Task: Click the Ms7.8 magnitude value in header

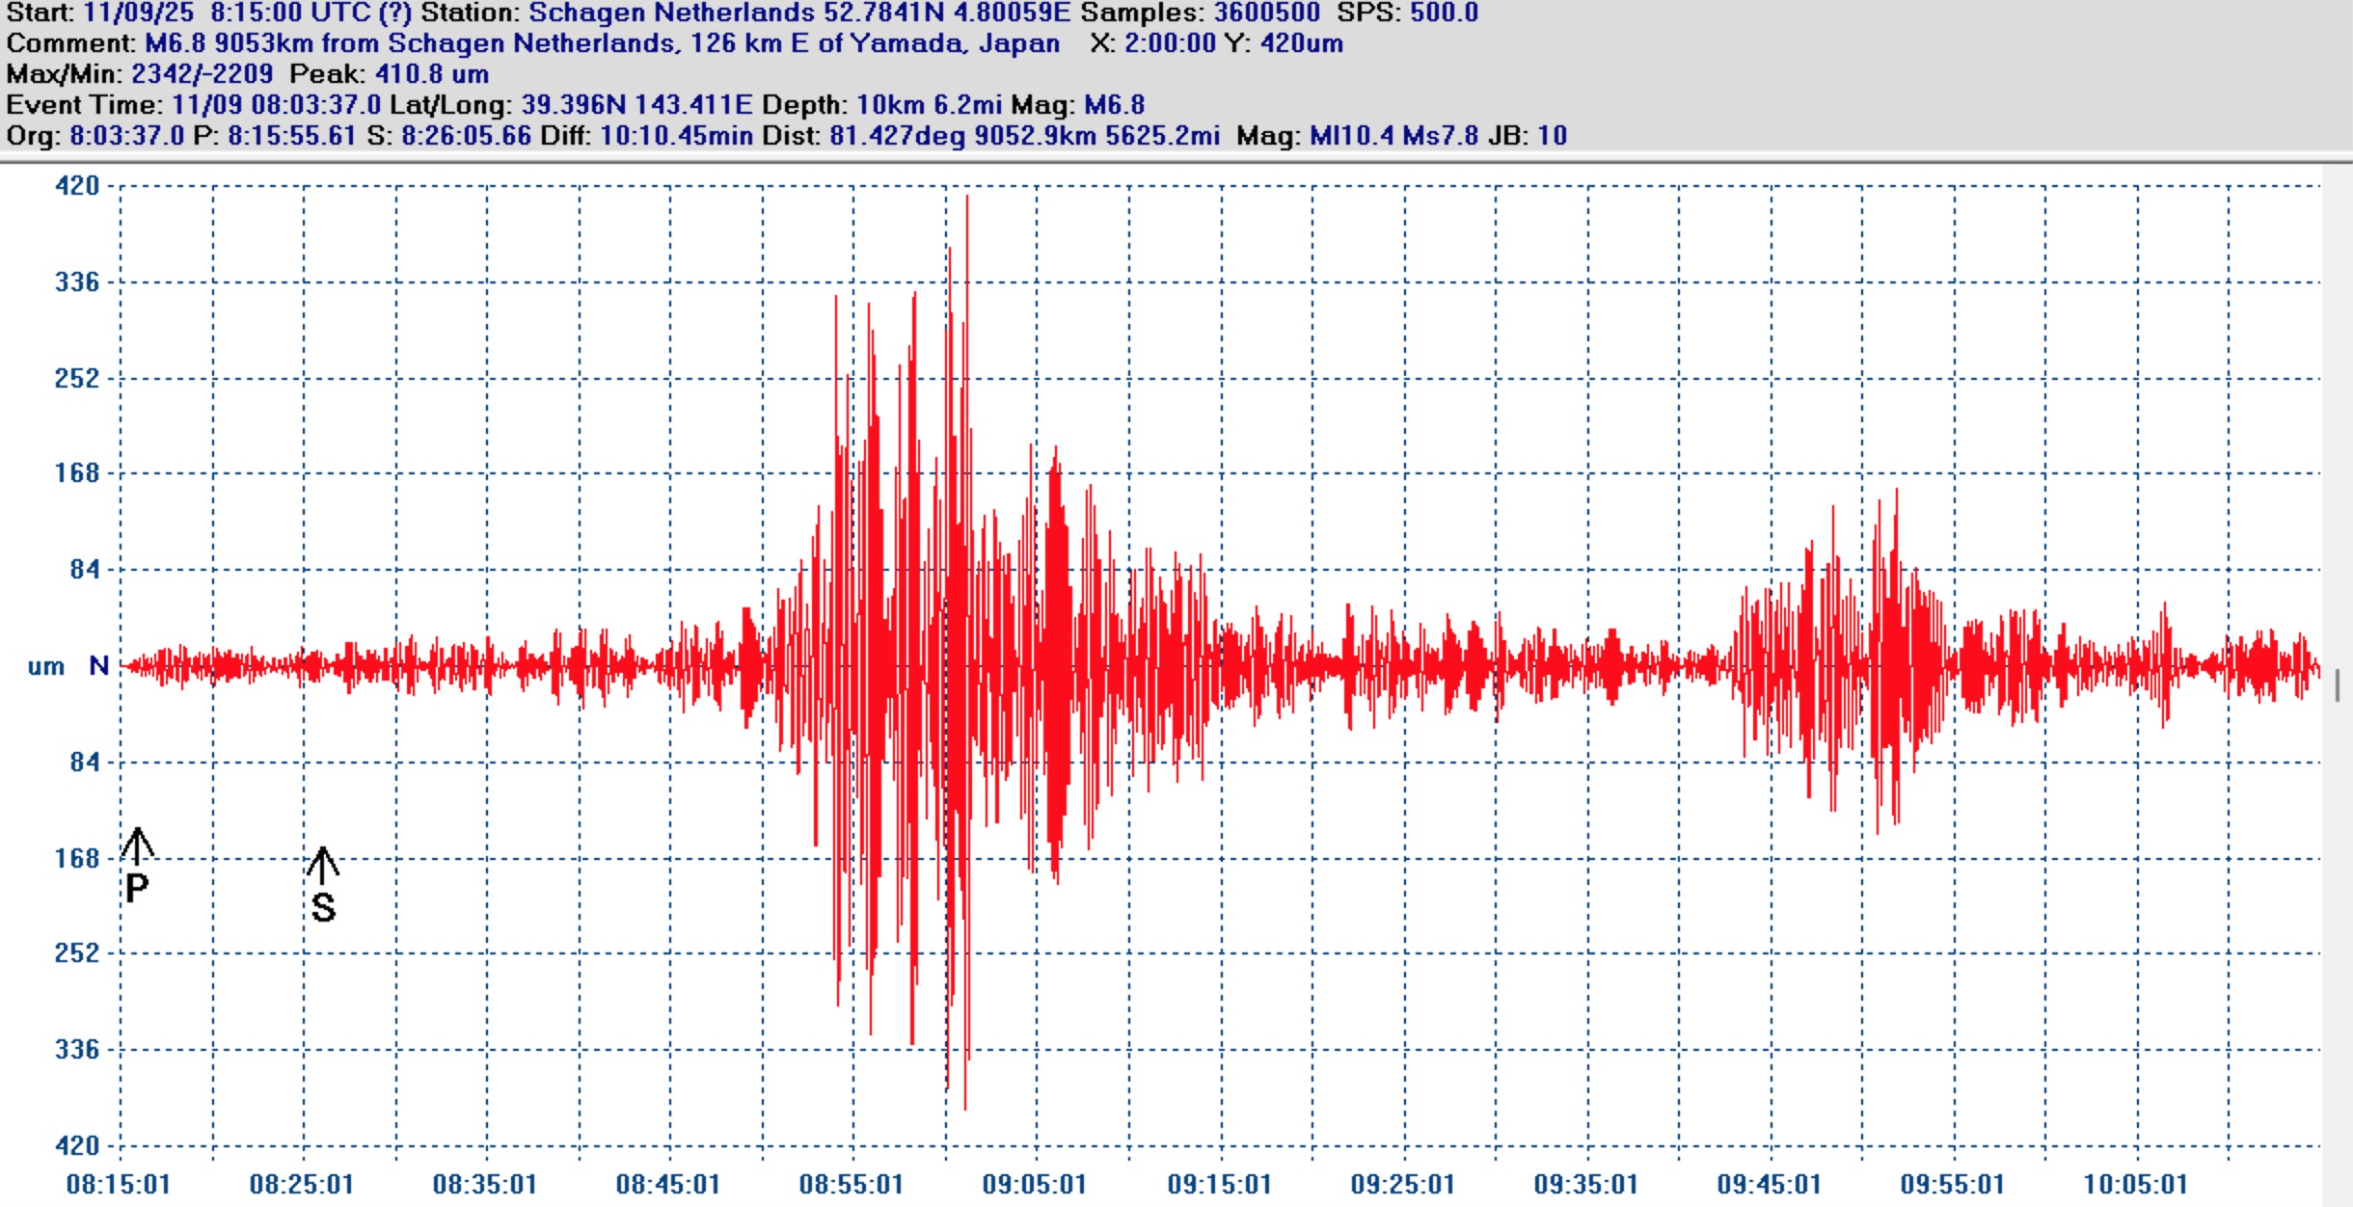Action: click(1440, 136)
